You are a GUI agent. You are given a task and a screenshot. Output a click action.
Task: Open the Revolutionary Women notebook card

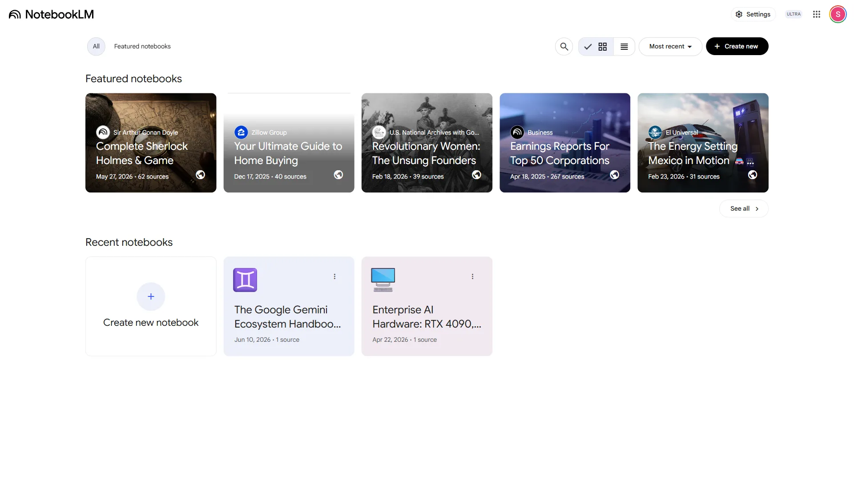click(x=427, y=143)
